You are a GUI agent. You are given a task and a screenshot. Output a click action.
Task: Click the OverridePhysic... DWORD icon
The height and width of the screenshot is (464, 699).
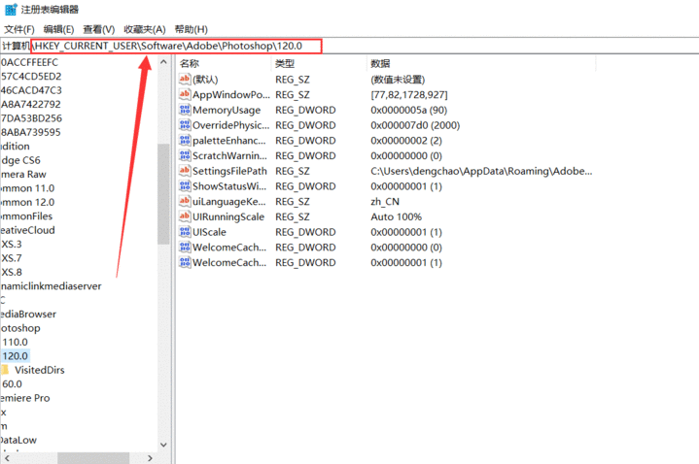tap(185, 125)
